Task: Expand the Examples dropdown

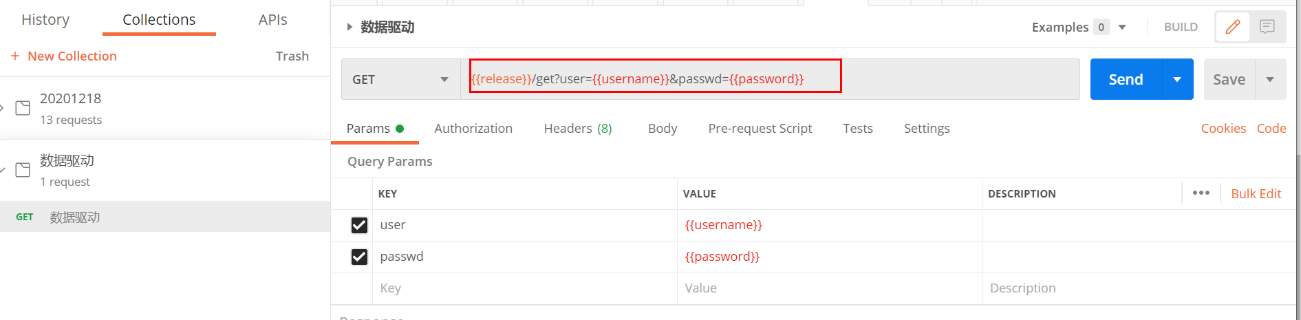Action: (x=1122, y=28)
